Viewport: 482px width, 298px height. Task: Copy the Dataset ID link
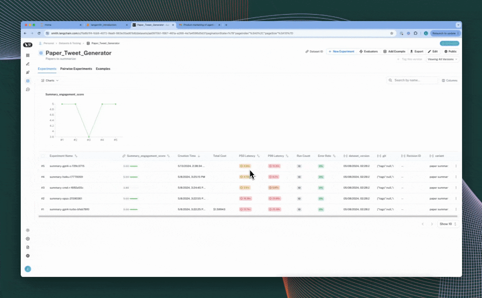314,51
